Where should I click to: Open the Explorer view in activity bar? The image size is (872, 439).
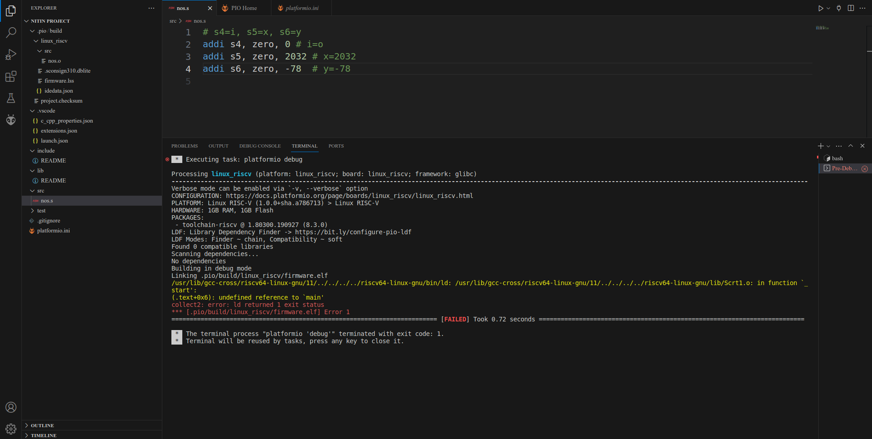click(11, 11)
